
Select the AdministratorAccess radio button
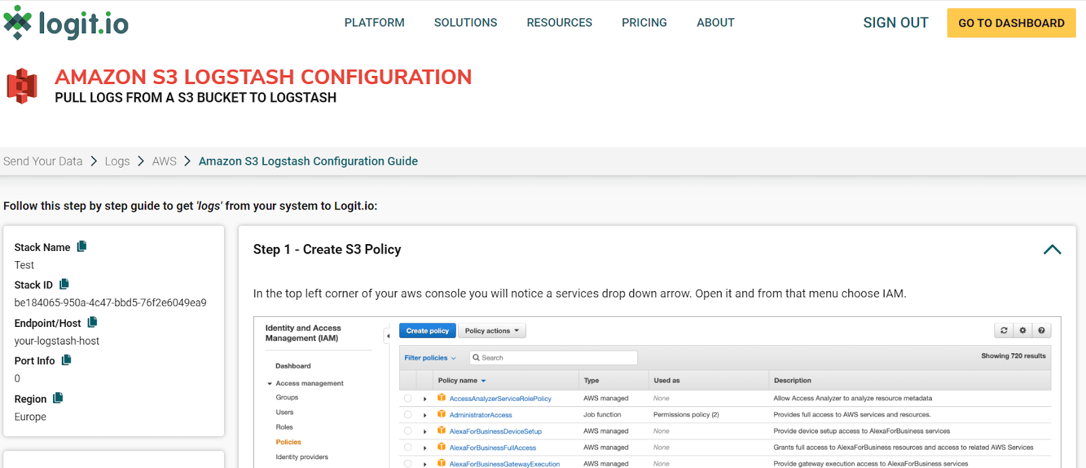(x=408, y=414)
